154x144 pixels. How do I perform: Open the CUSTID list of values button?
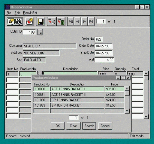(x=40, y=32)
